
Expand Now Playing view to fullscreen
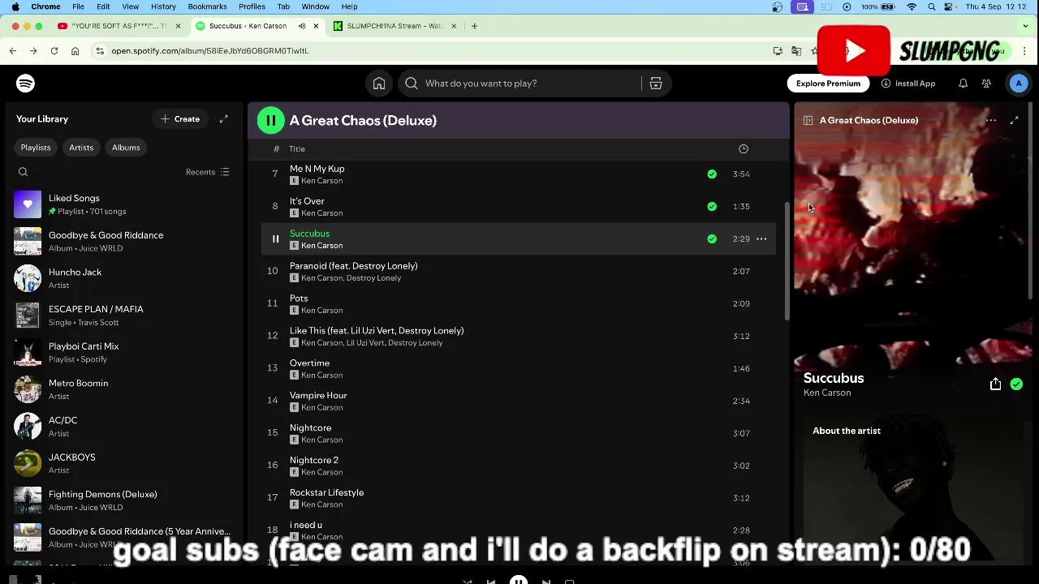tap(1014, 120)
